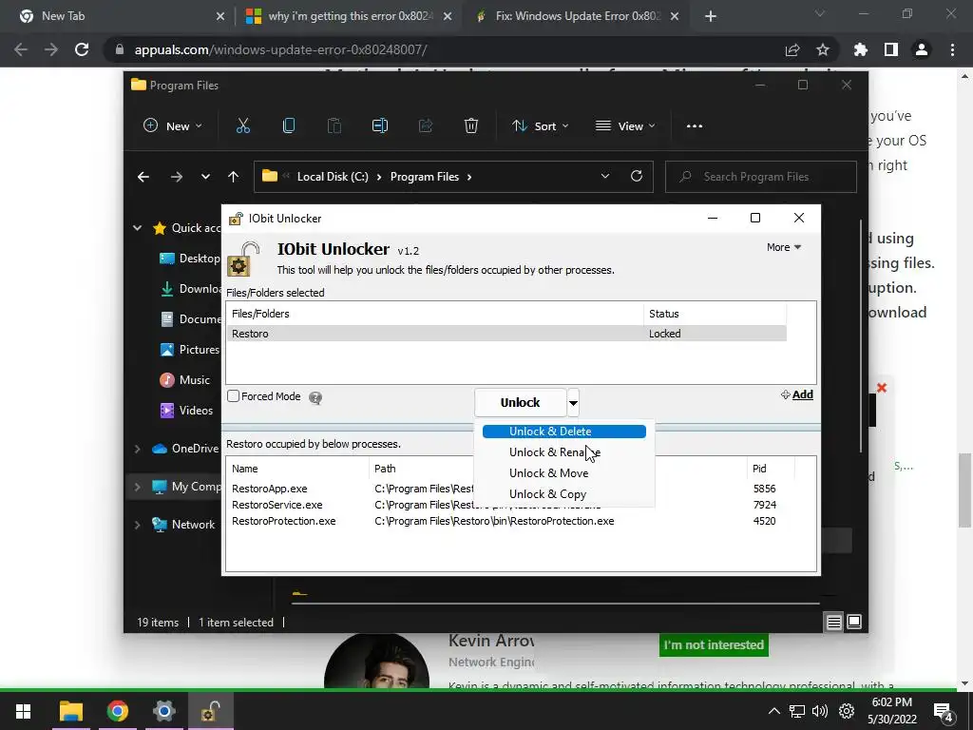973x730 pixels.
Task: Open recent locations chevron in Explorer
Action: point(205,177)
